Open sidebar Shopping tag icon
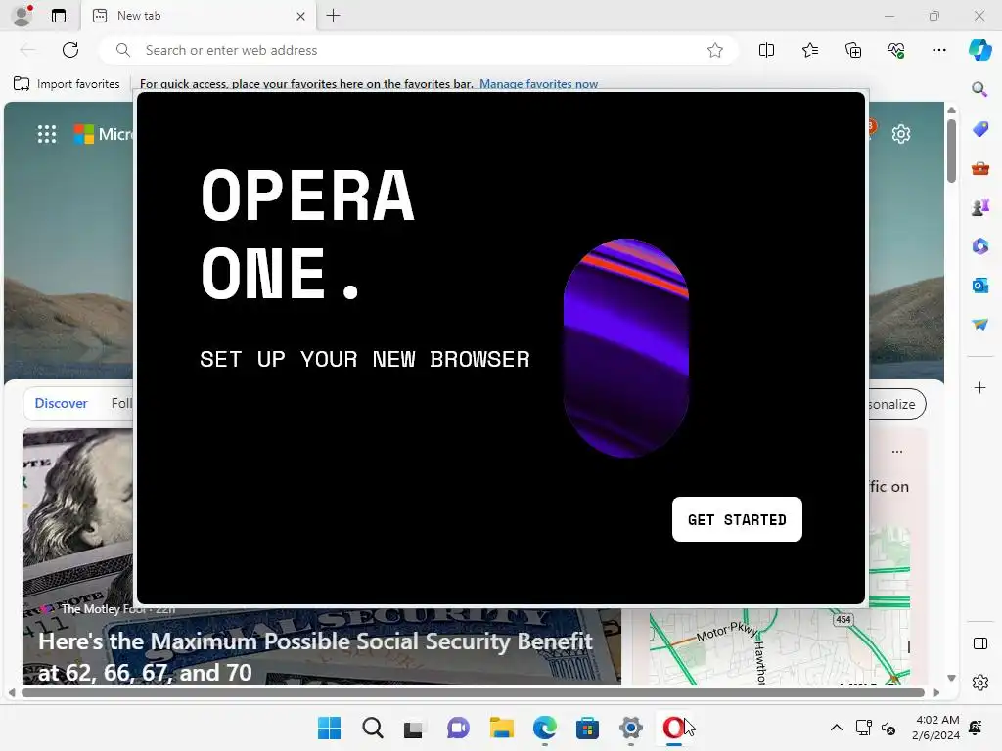Viewport: 1002px width, 751px height. (980, 129)
